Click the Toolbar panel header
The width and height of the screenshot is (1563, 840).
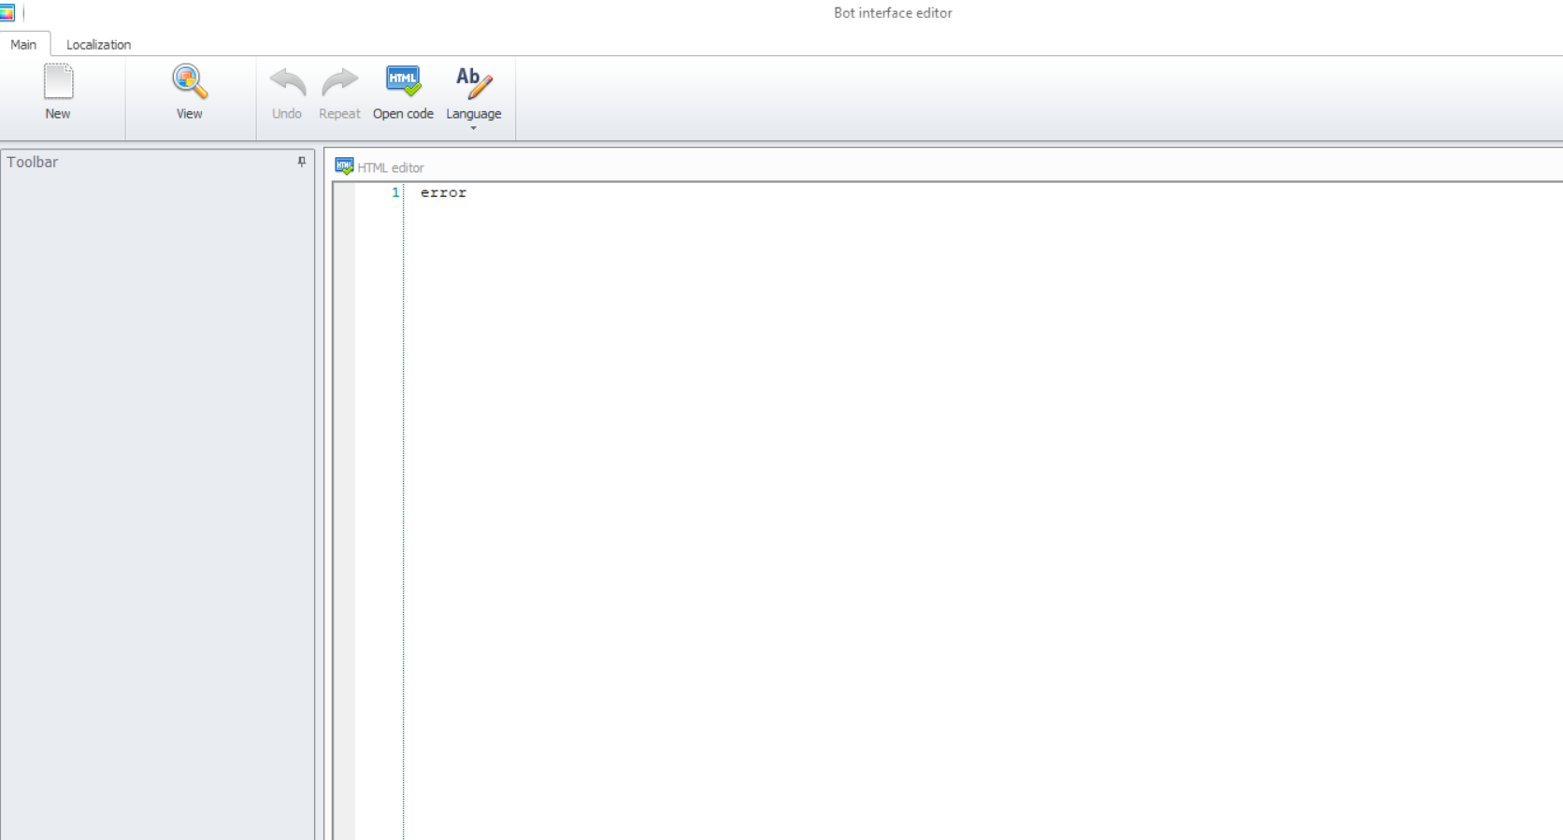157,162
